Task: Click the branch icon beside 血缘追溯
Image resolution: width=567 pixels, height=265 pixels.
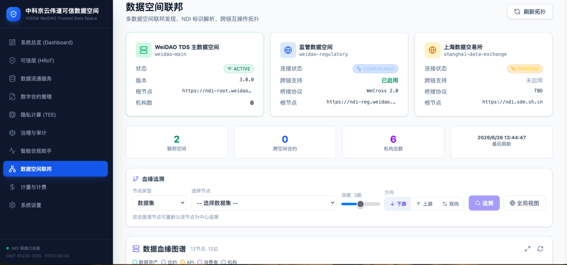Action: [136, 179]
